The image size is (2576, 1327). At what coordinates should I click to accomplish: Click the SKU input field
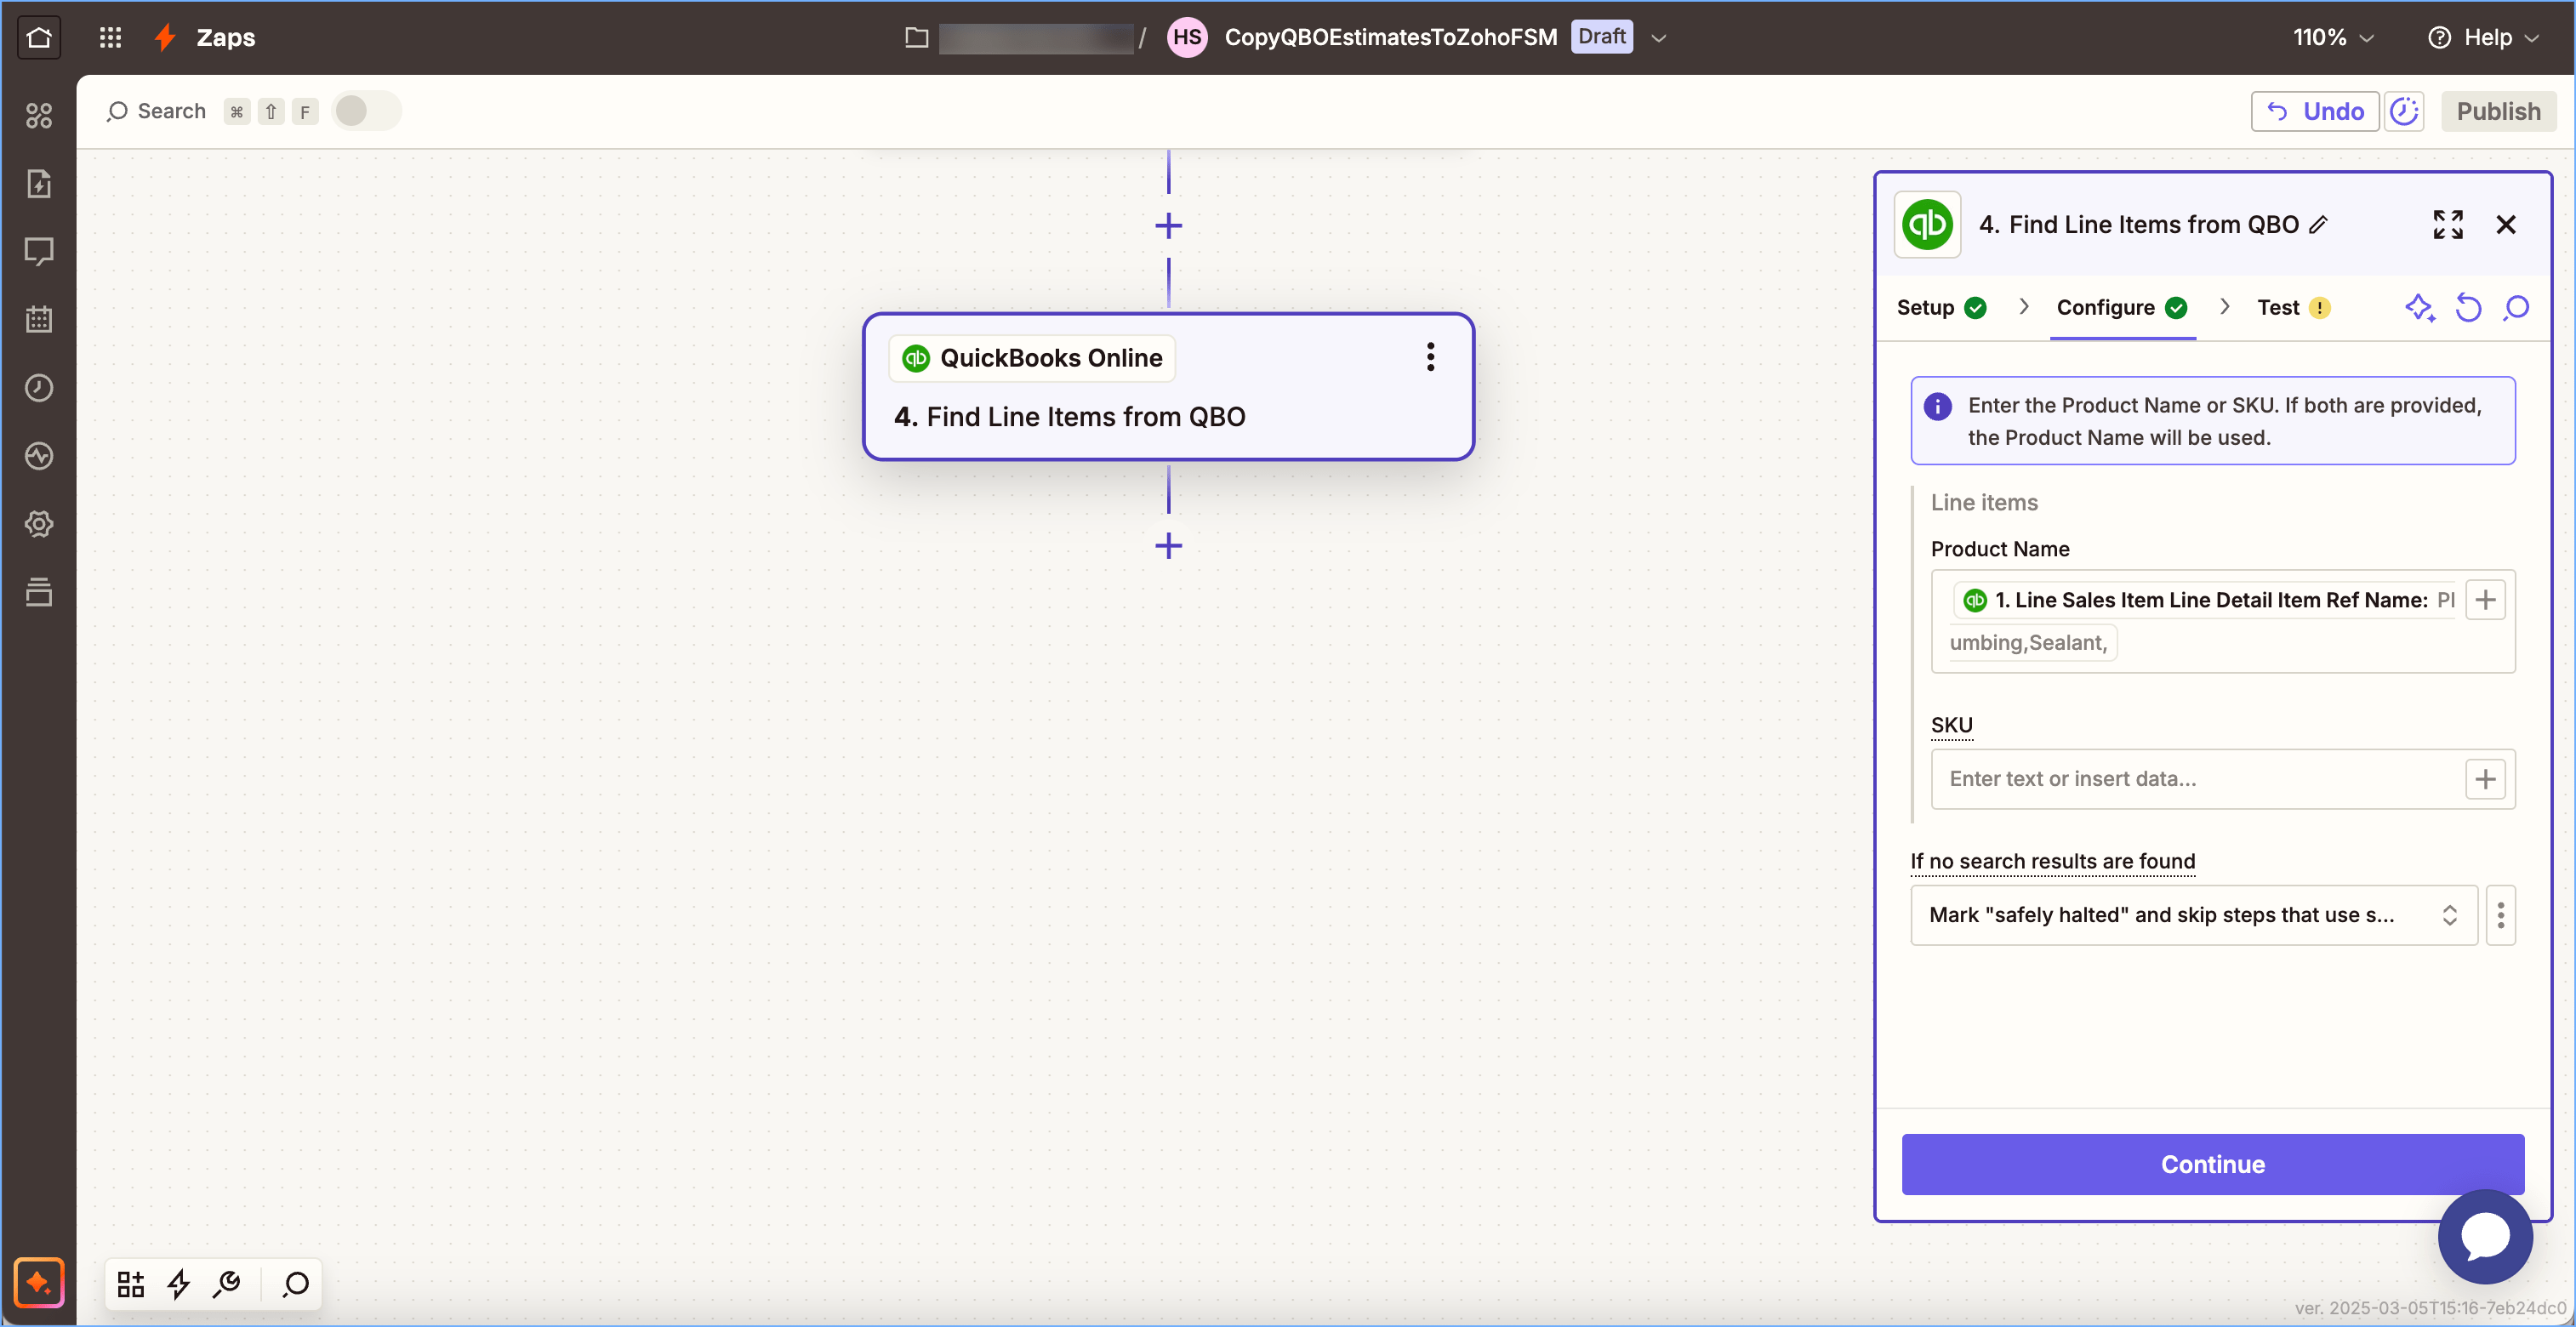click(2196, 779)
